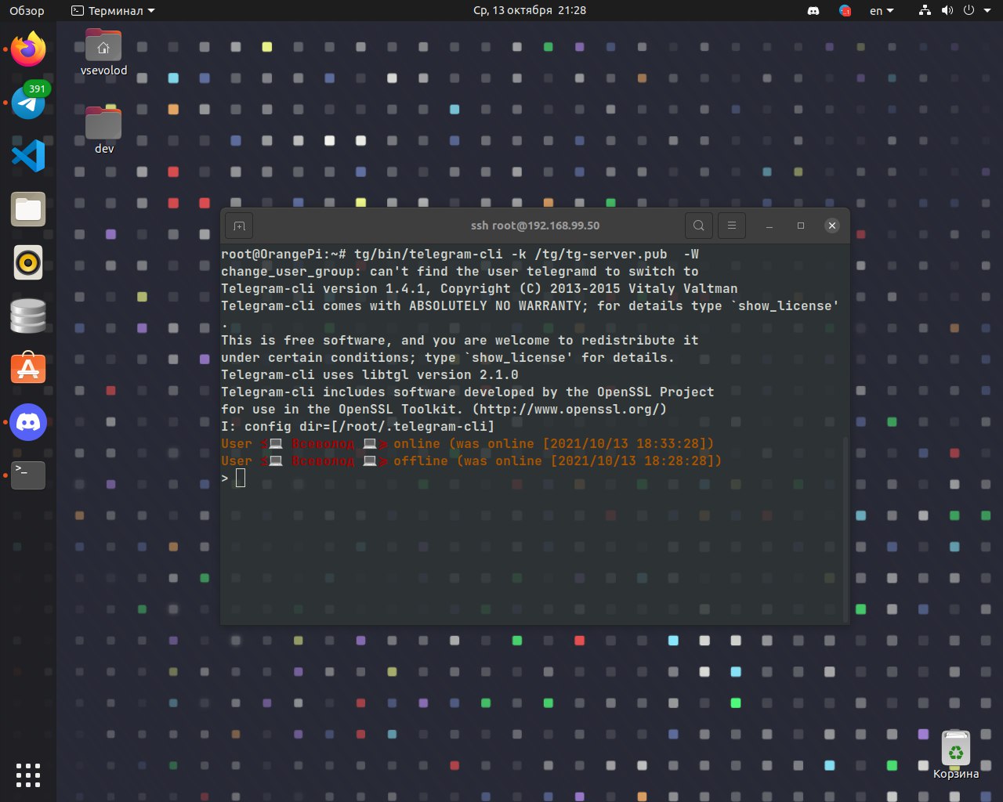Click the 'ssh root@192.168.99.50' window title
Image resolution: width=1003 pixels, height=802 pixels.
tap(535, 226)
